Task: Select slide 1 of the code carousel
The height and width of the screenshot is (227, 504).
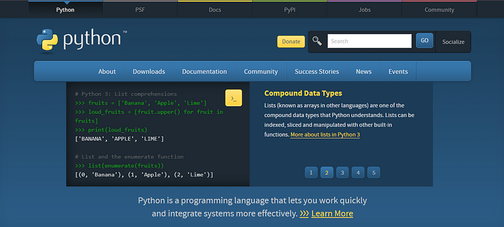Action: [311, 172]
